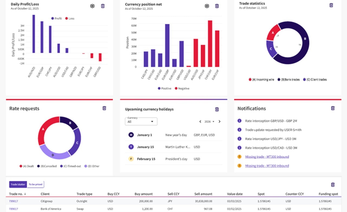347x212 pixels.
Task: Click the info icon beside Rate interception USD/JPY
Action: (x=239, y=139)
